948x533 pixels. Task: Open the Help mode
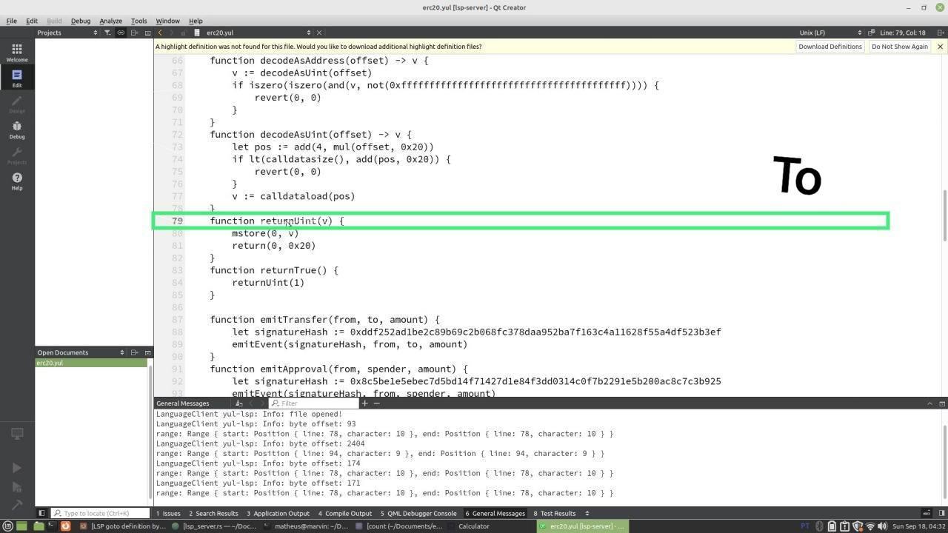[17, 181]
